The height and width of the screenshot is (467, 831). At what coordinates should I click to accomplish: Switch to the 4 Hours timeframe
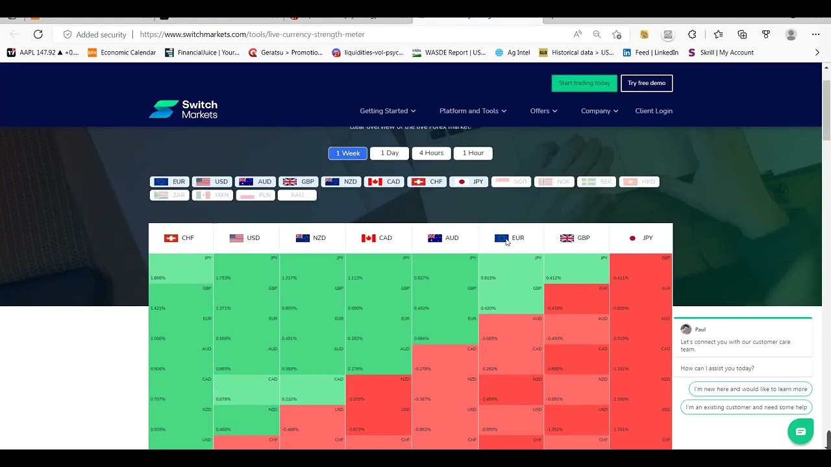tap(431, 153)
